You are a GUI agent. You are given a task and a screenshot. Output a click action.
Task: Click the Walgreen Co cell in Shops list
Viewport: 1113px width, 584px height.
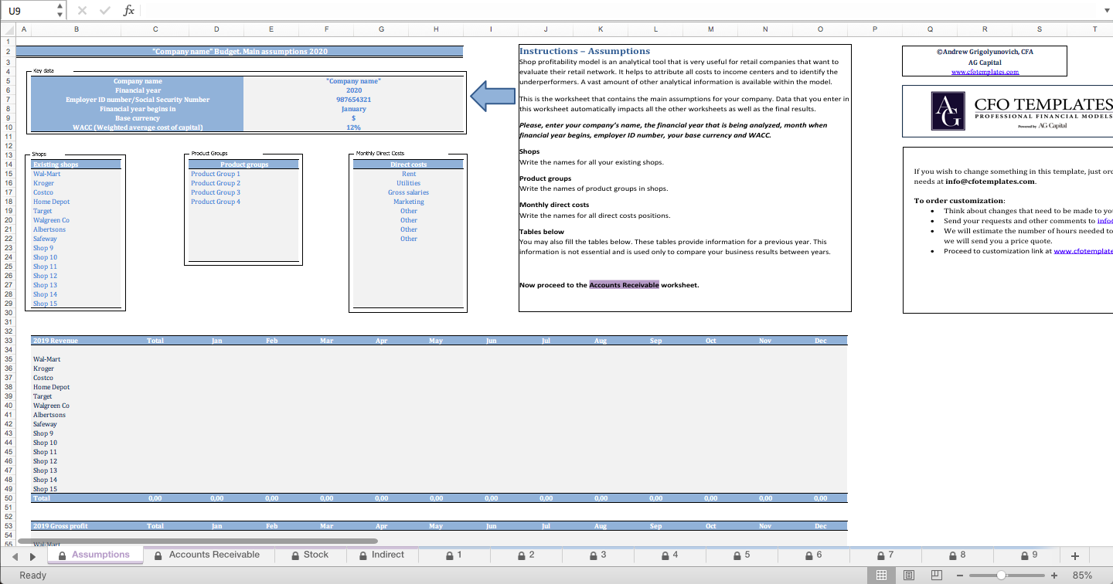[x=76, y=220]
